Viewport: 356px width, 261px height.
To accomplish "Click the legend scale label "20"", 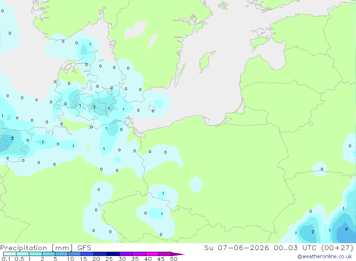I will (x=96, y=259).
